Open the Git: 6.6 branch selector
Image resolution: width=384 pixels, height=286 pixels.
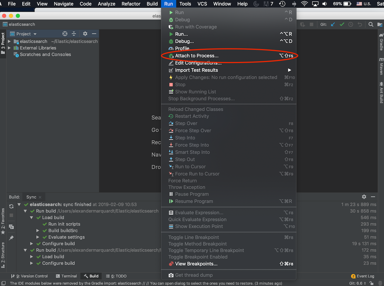point(358,283)
